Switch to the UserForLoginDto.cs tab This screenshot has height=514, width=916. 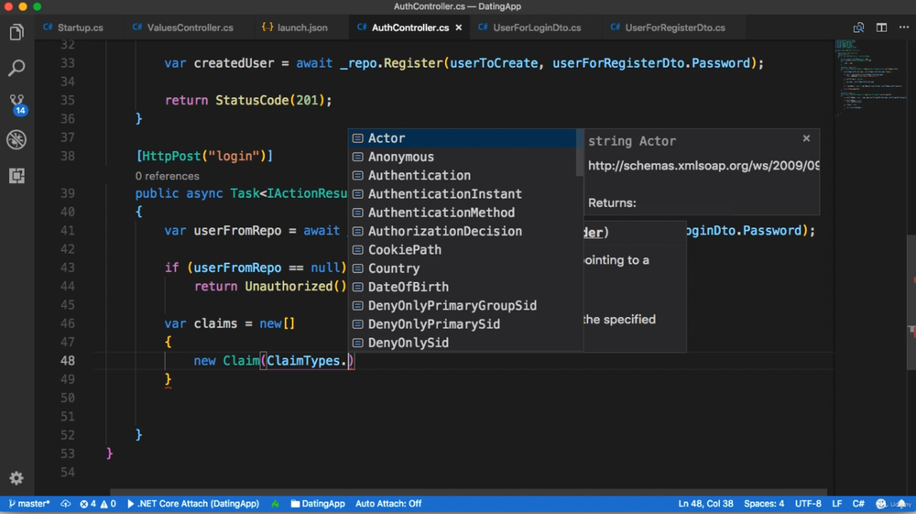click(x=536, y=27)
